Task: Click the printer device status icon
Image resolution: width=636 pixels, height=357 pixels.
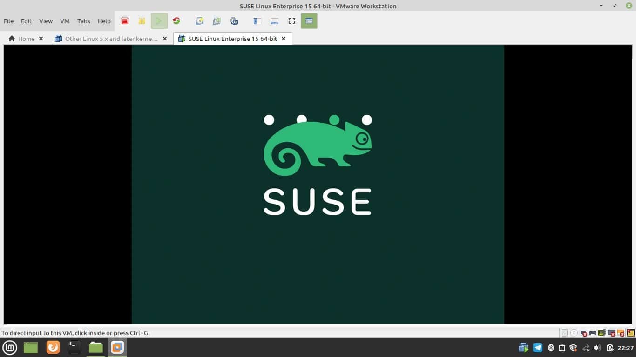Action: (593, 333)
